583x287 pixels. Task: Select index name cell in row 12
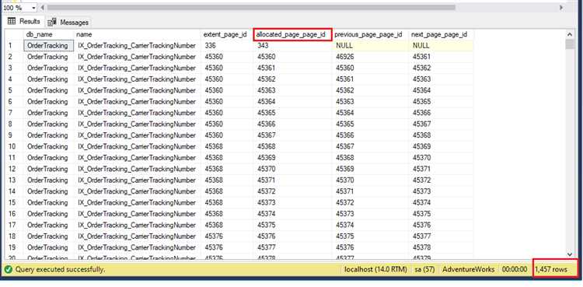pos(137,169)
